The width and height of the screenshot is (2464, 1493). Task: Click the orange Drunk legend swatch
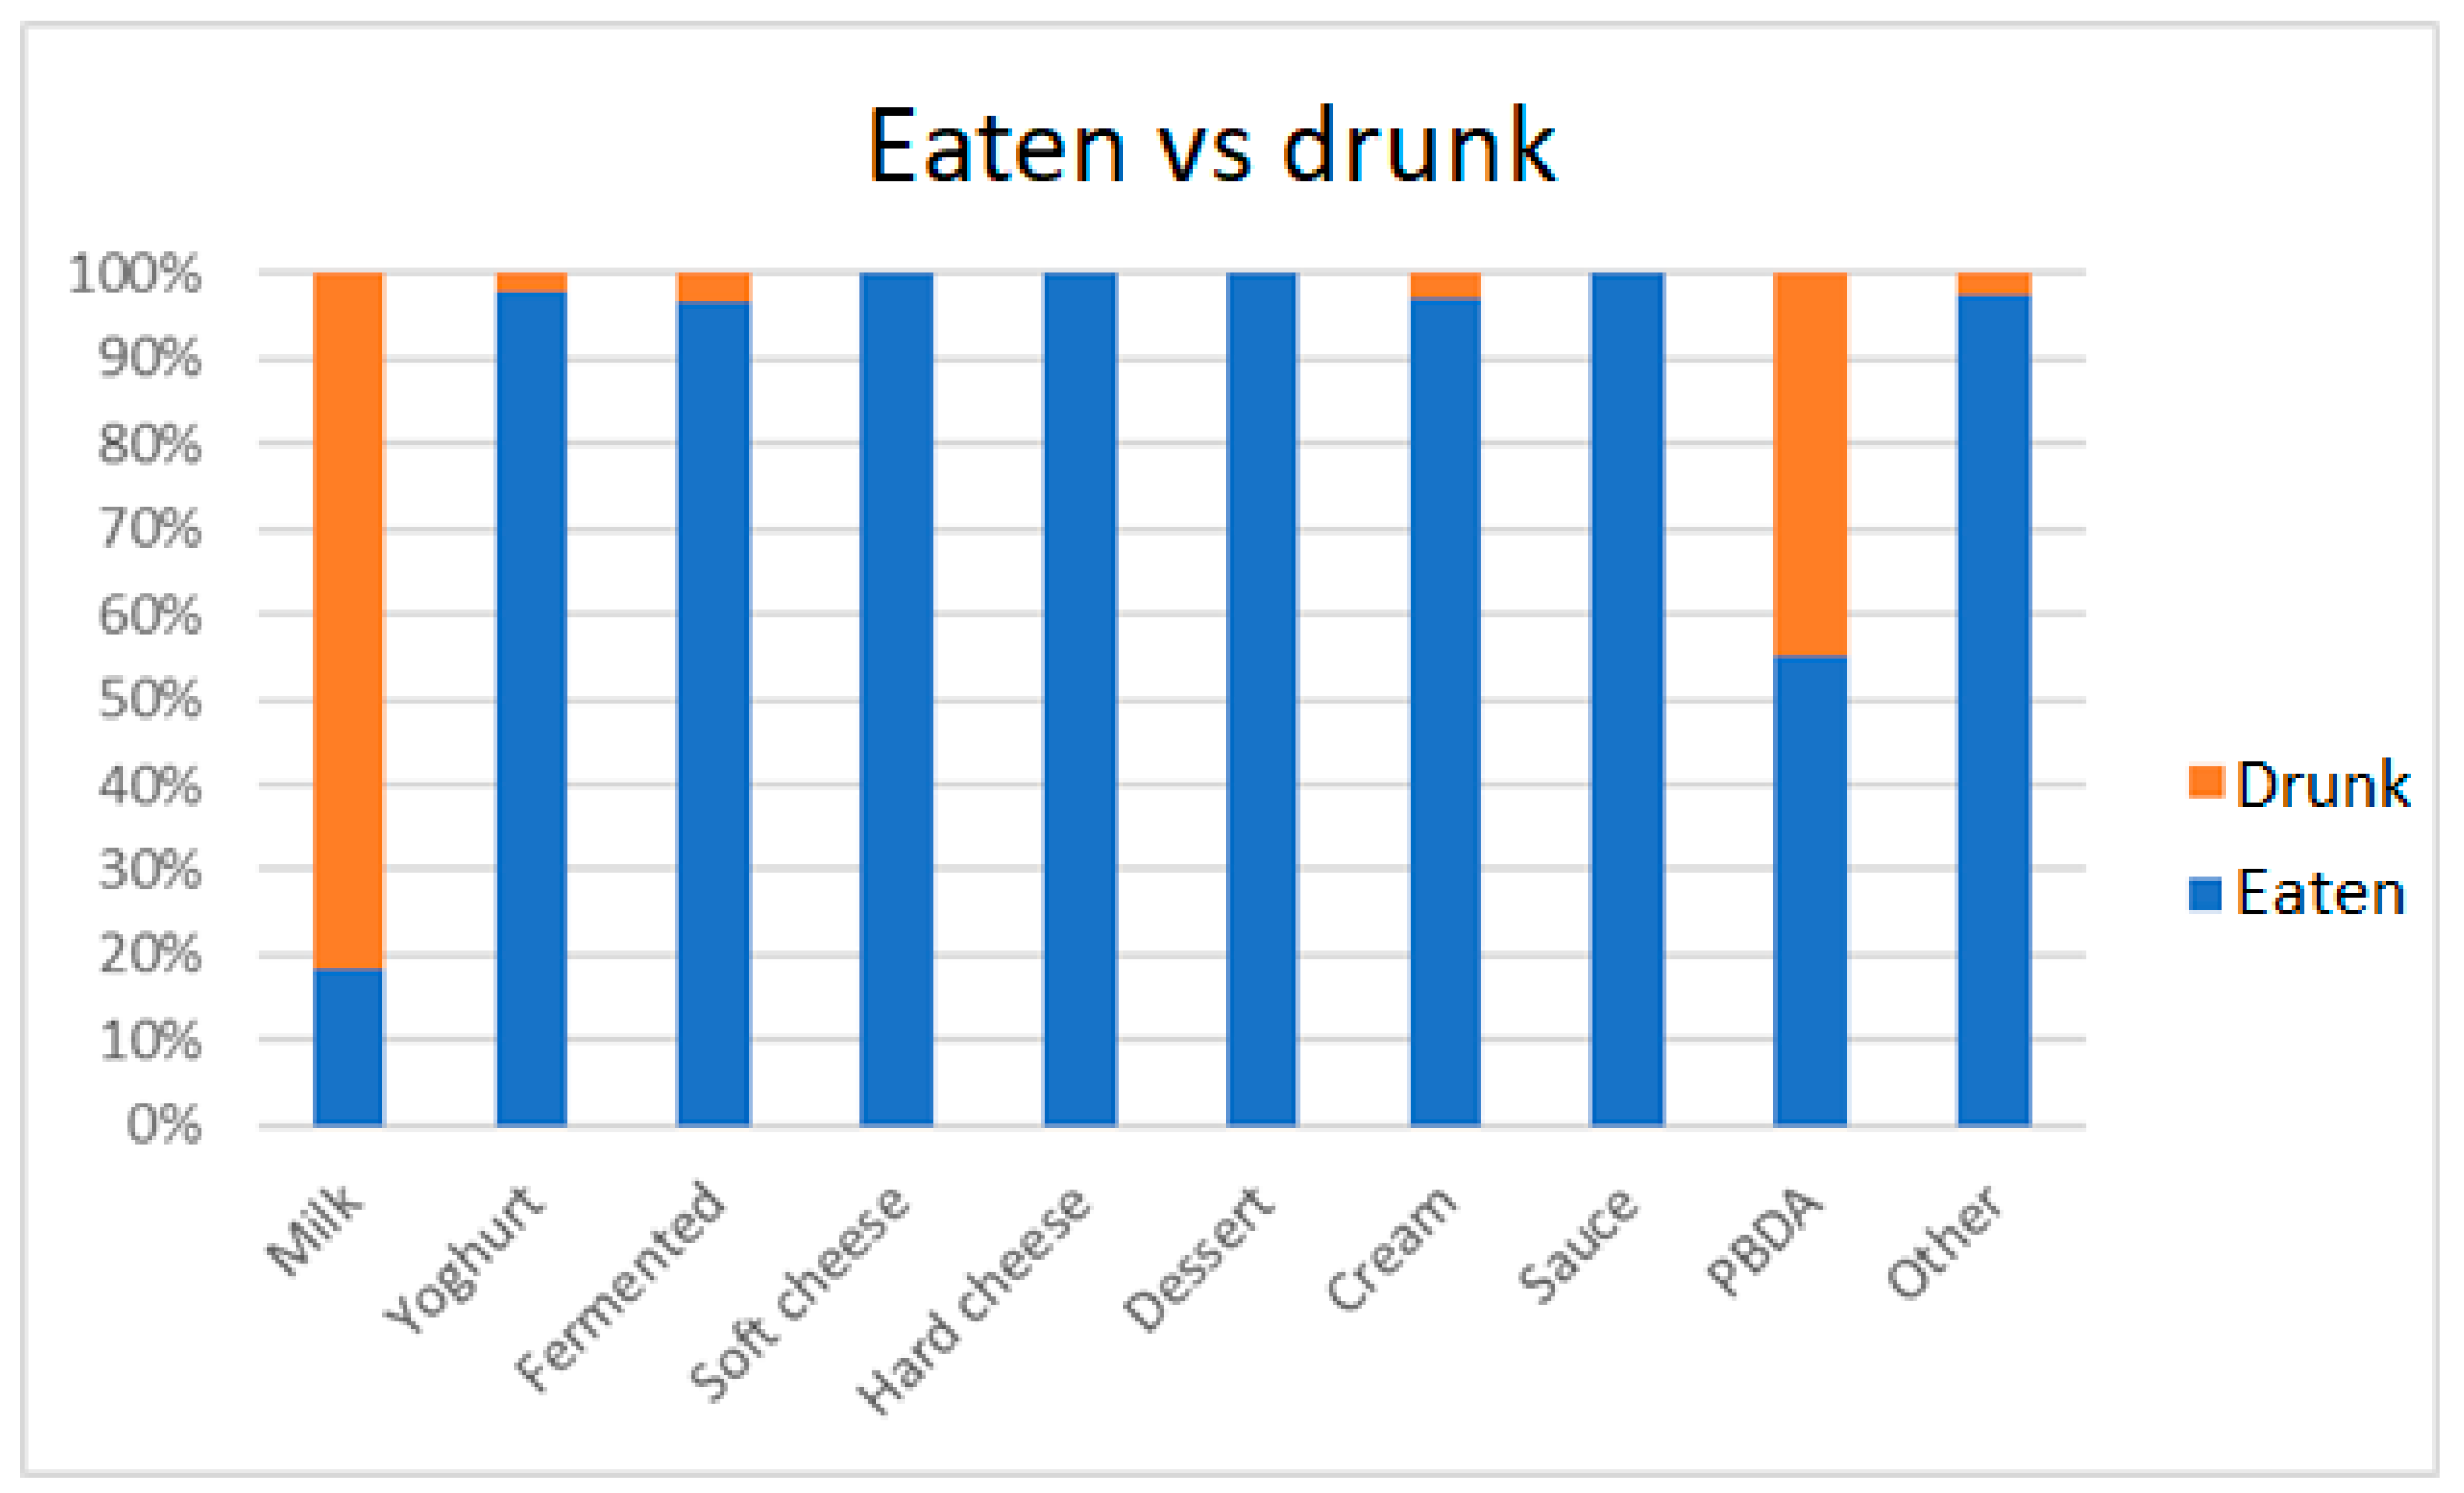click(x=2205, y=782)
